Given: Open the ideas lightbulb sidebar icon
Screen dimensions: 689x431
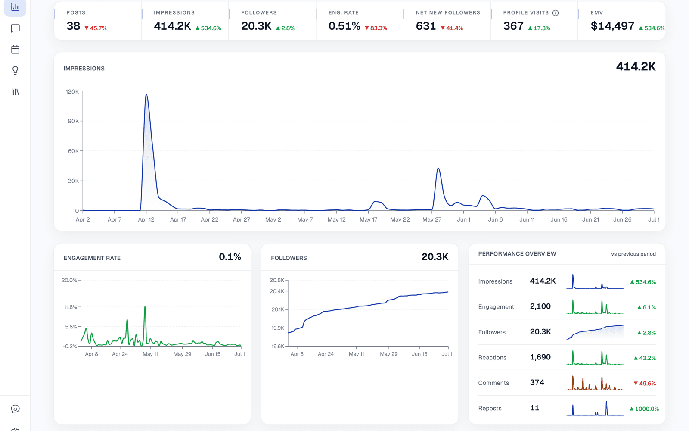Looking at the screenshot, I should tap(15, 70).
